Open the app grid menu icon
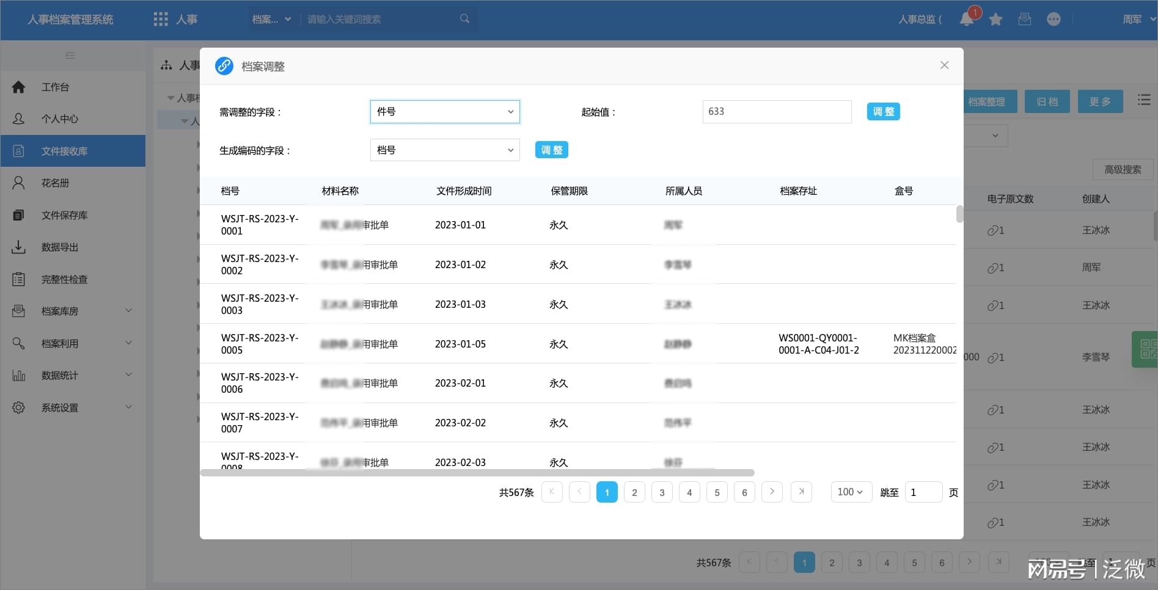 [x=161, y=20]
